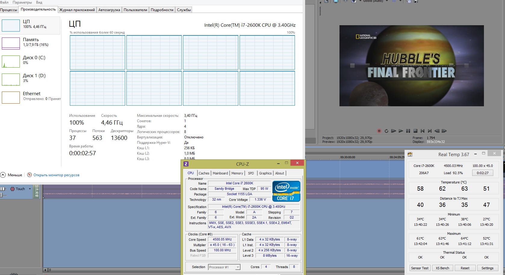This screenshot has height=275, width=505.
Task: Jump to start with Go to Start icon
Action: coord(423,131)
